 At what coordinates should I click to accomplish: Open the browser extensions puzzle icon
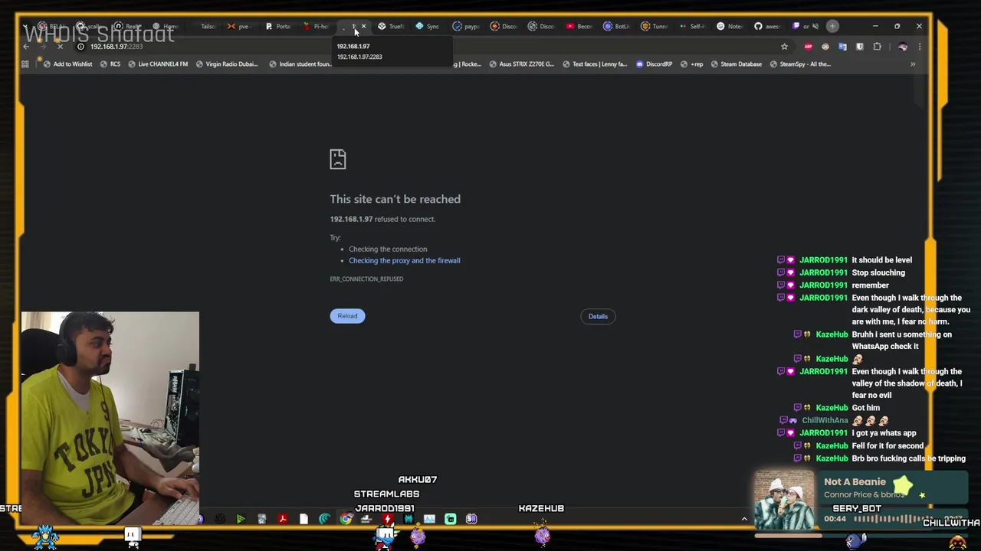pos(877,47)
